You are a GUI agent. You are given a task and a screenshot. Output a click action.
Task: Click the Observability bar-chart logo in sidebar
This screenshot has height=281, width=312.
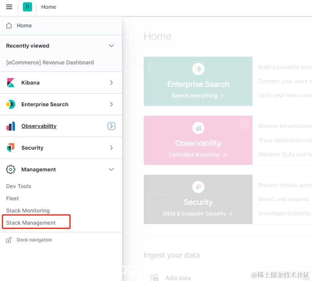pyautogui.click(x=11, y=126)
